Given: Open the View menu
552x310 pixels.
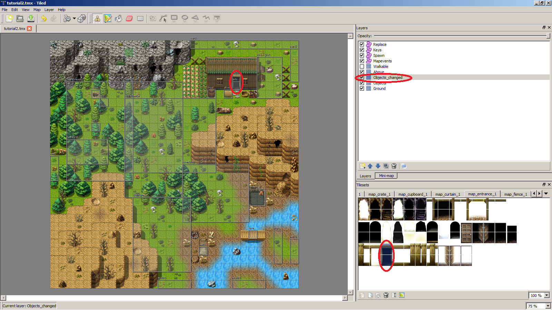Looking at the screenshot, I should coord(26,10).
